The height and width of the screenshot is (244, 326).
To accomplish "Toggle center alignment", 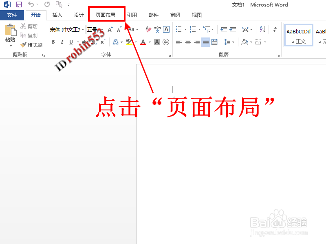I will [187, 42].
